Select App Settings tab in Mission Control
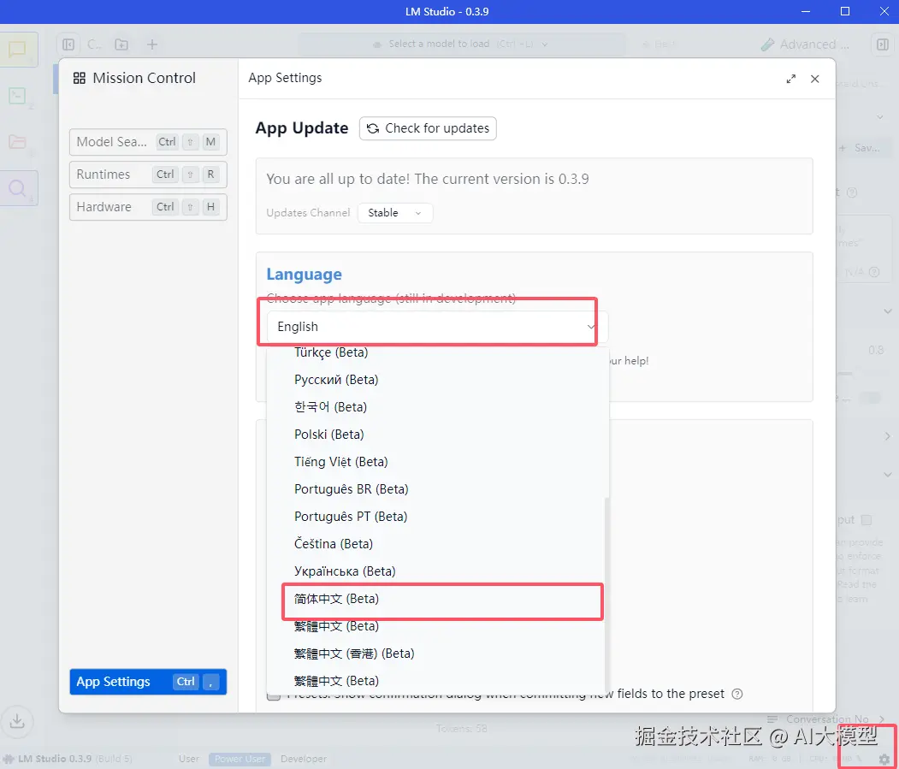This screenshot has width=899, height=769. 148,682
